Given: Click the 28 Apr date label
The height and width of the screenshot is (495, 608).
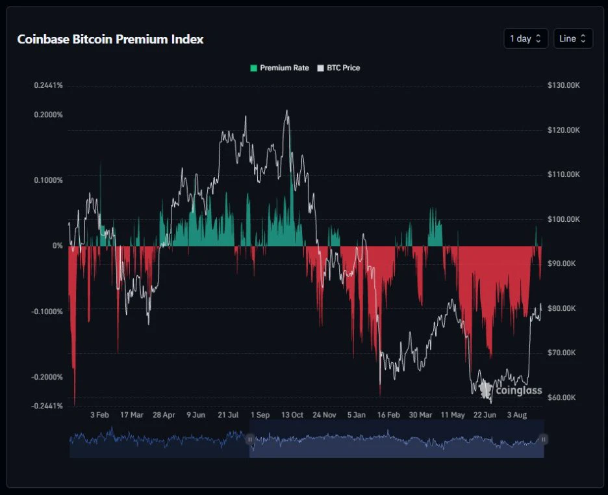Looking at the screenshot, I should coord(164,415).
